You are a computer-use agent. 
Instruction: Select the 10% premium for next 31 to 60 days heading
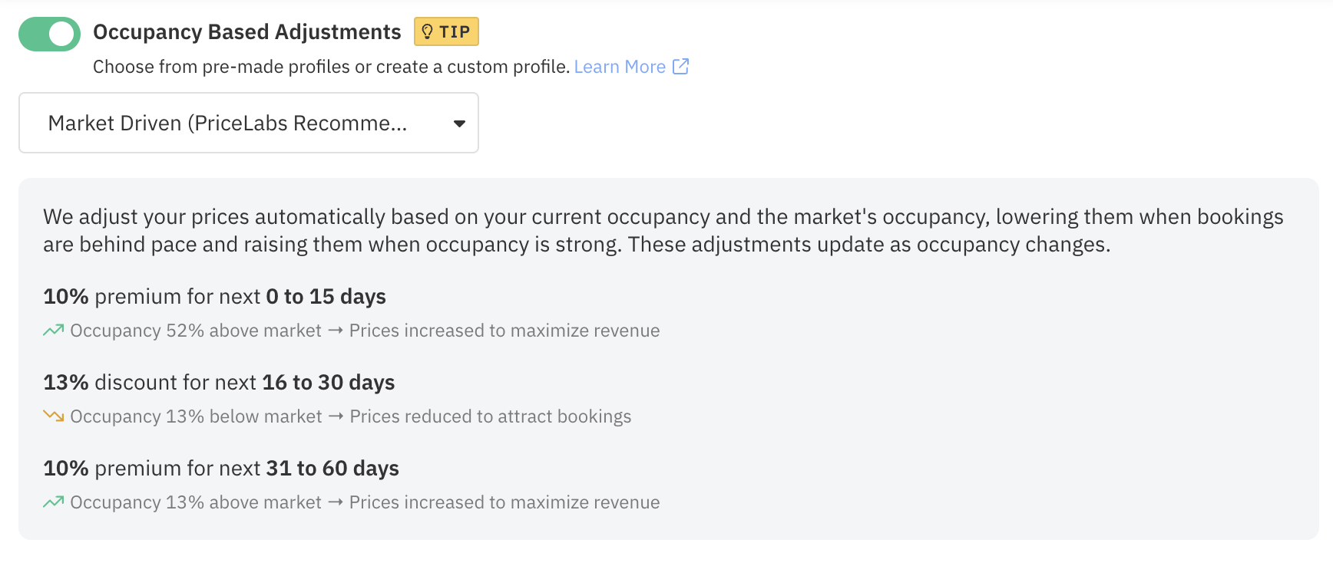(x=221, y=469)
